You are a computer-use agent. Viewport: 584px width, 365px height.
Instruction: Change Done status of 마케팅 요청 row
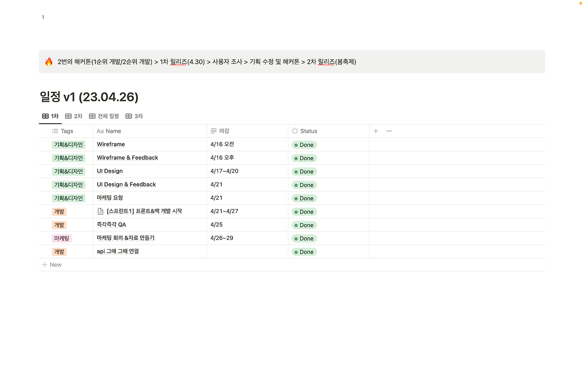click(x=304, y=198)
